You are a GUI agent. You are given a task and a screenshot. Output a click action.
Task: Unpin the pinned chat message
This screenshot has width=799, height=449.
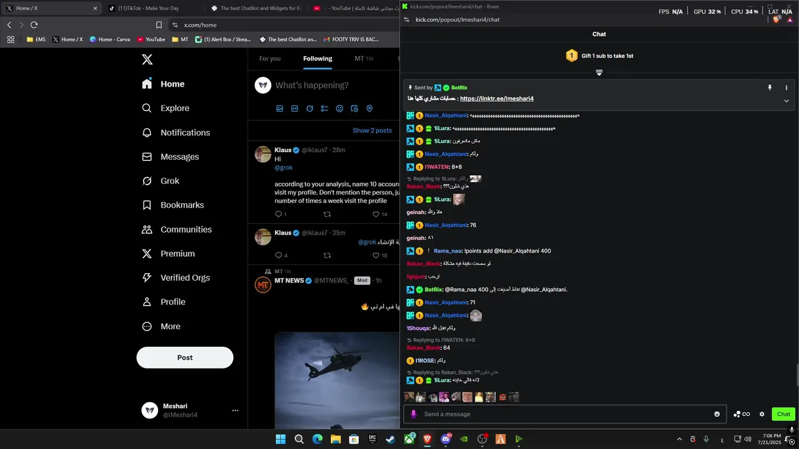coord(770,88)
